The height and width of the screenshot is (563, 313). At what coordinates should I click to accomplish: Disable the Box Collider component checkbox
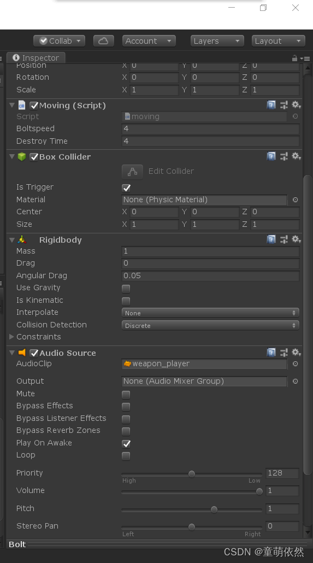(34, 157)
